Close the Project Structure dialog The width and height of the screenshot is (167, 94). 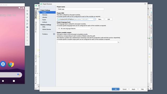pyautogui.click(x=145, y=4)
